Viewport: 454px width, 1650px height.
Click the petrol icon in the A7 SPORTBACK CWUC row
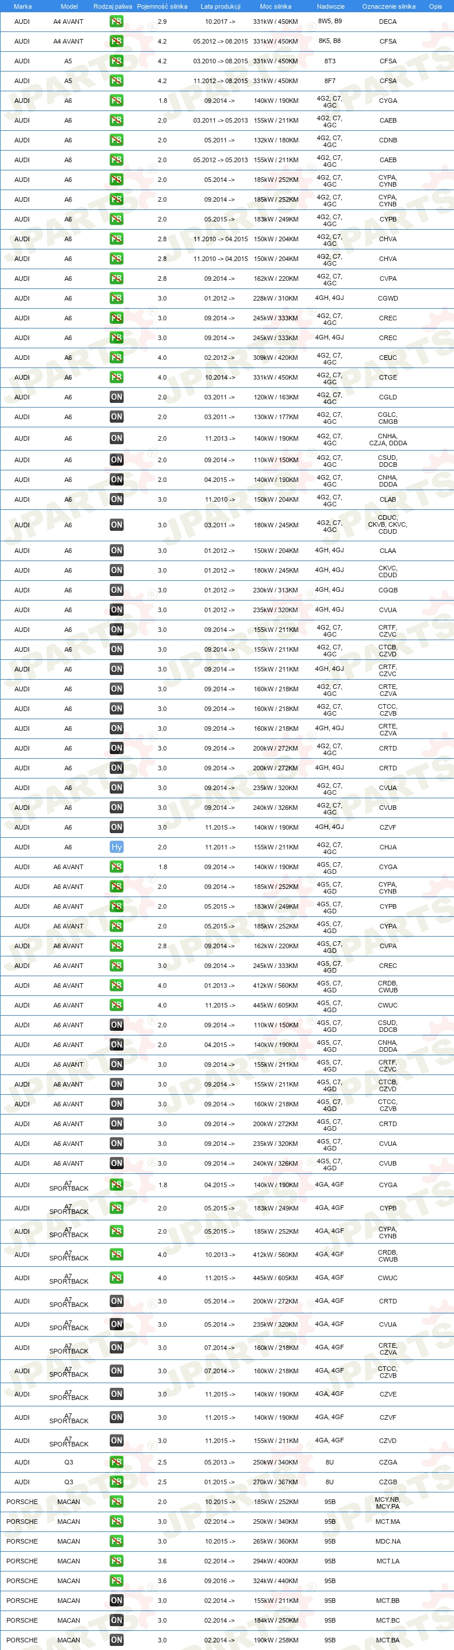[116, 1277]
